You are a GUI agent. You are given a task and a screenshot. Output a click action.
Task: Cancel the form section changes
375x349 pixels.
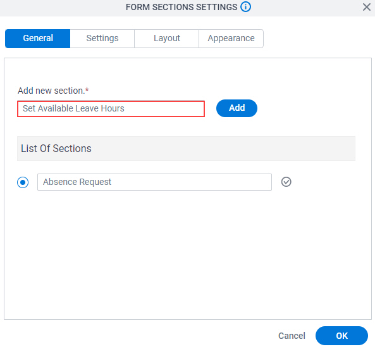(x=292, y=336)
